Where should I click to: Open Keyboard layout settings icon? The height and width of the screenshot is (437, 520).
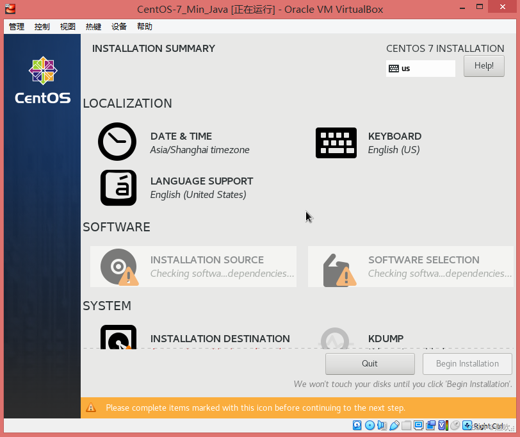[336, 143]
